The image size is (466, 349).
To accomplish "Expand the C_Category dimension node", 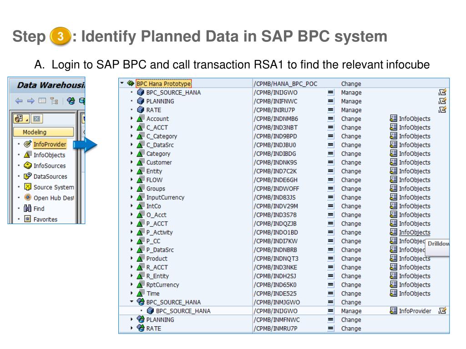I will pyautogui.click(x=132, y=136).
